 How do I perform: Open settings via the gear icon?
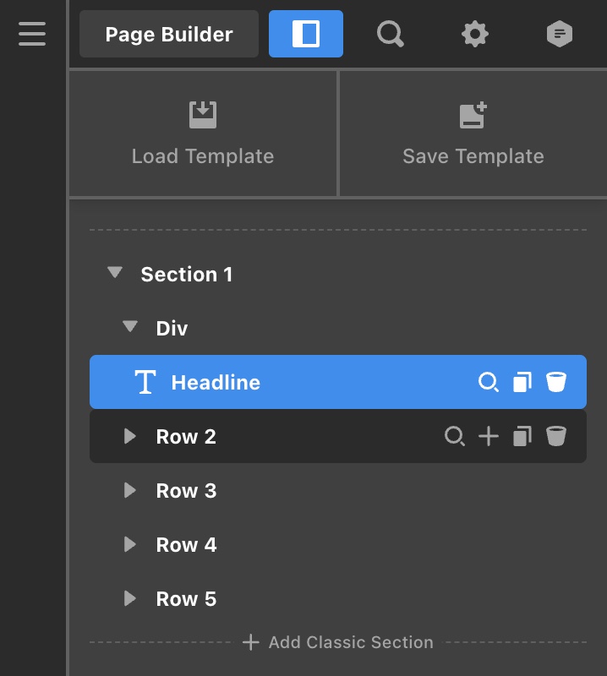(x=475, y=34)
